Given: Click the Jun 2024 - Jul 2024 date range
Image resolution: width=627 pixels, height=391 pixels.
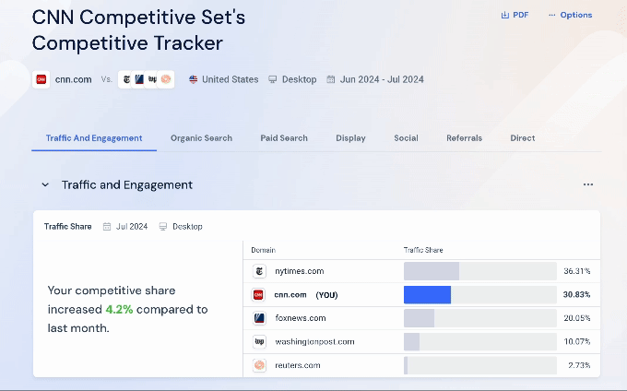Looking at the screenshot, I should (382, 79).
